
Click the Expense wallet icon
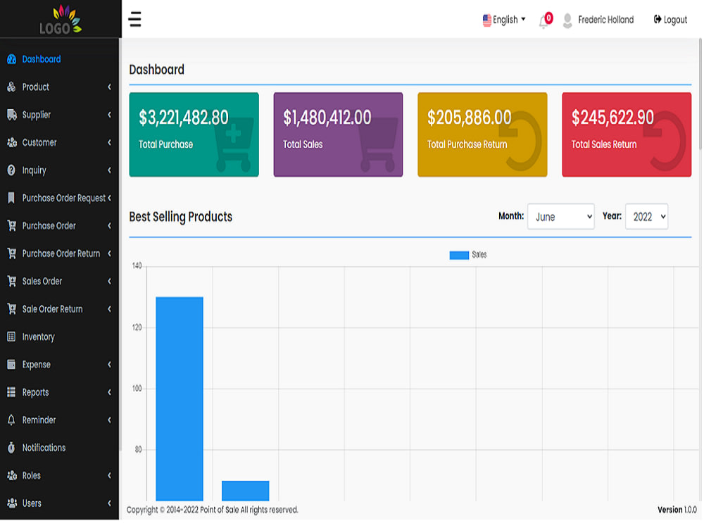[x=12, y=365]
